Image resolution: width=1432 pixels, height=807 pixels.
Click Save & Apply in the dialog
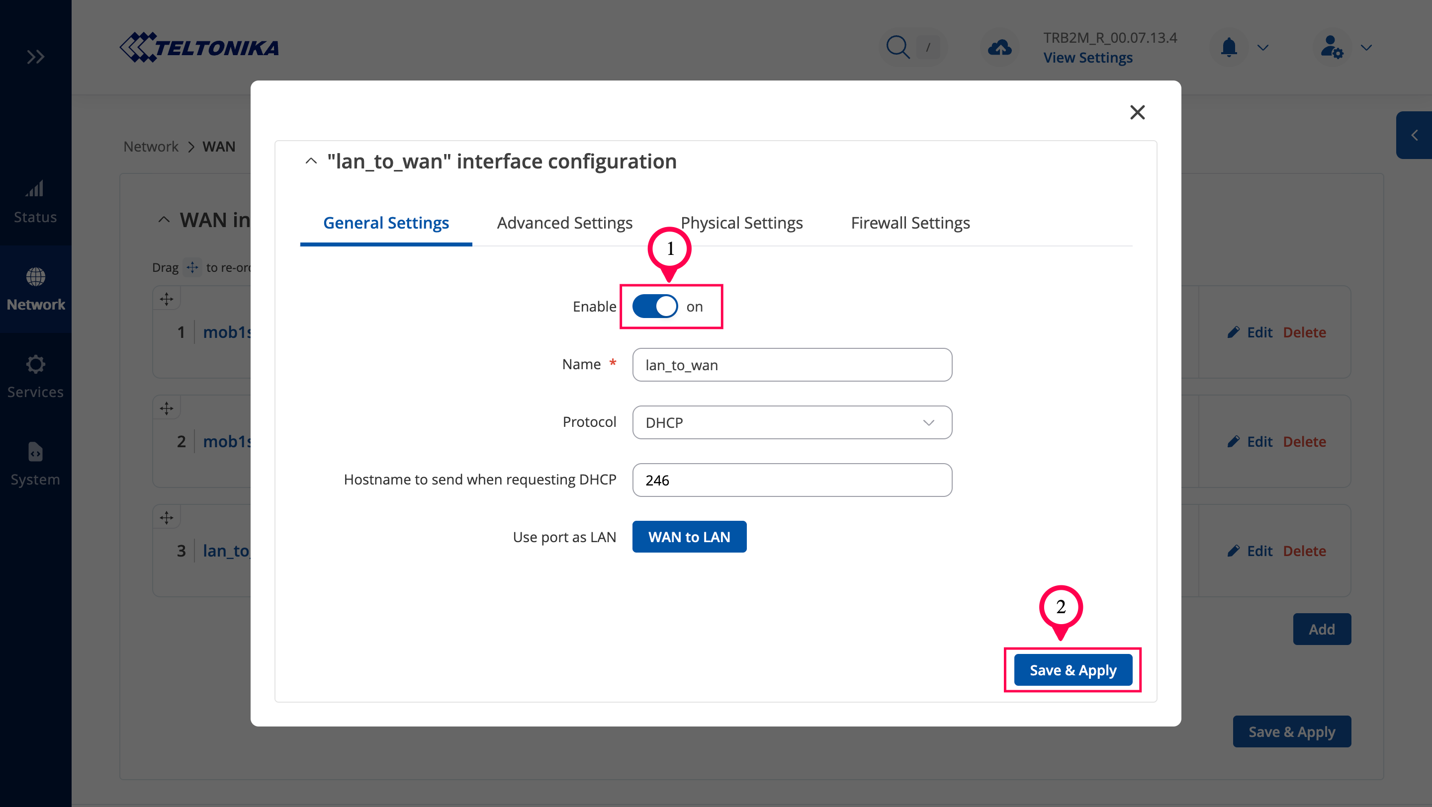(x=1073, y=670)
